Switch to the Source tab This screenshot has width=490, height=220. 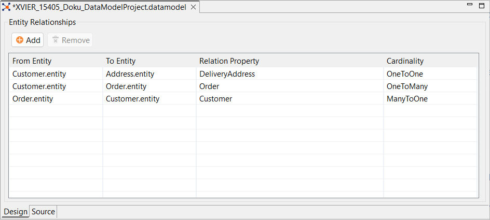43,212
